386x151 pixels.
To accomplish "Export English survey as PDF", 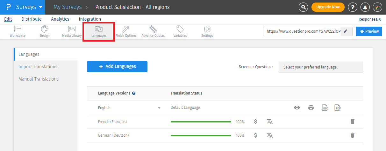I will [x=338, y=108].
